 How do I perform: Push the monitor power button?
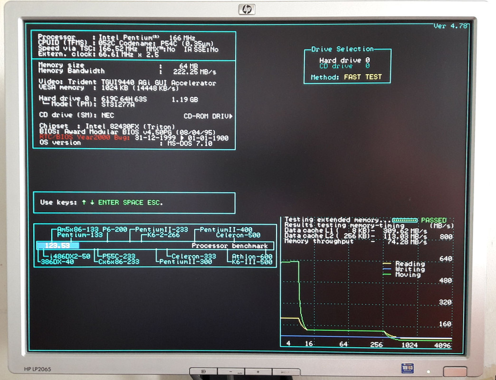tap(455, 371)
